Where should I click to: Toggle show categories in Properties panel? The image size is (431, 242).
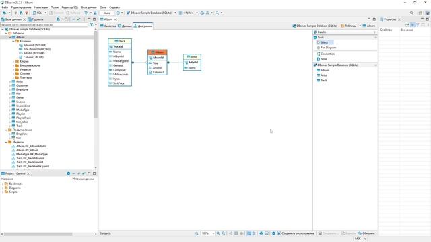tap(413, 25)
